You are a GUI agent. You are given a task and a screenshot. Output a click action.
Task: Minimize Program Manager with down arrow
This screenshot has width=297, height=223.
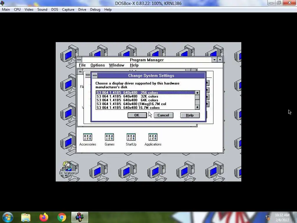(214, 60)
